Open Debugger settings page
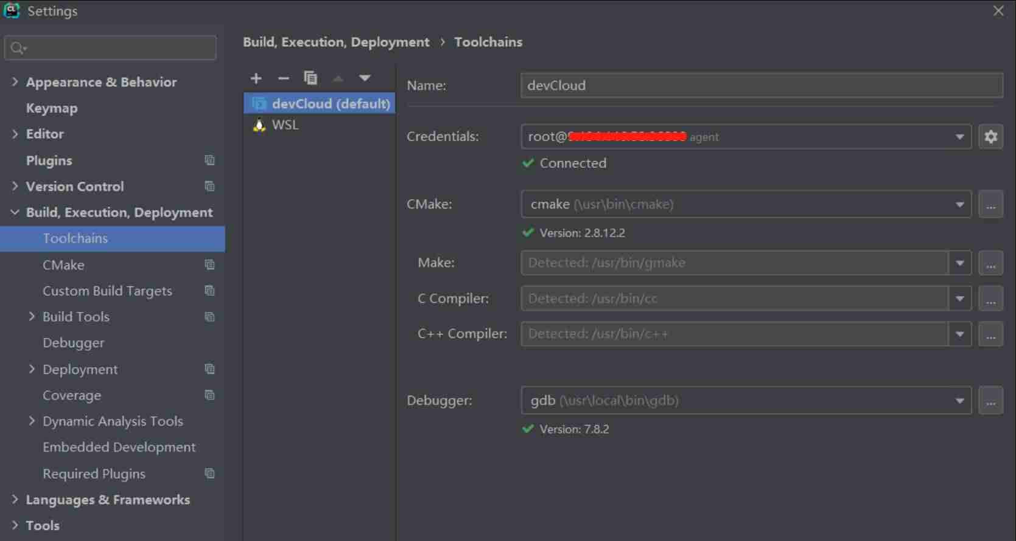This screenshot has height=541, width=1016. [x=73, y=343]
